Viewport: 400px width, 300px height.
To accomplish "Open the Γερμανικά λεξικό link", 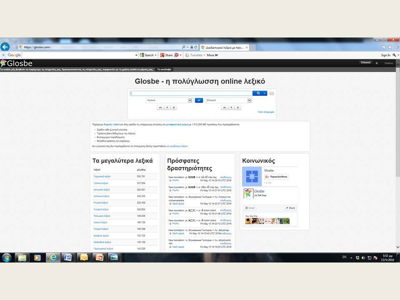I will pyautogui.click(x=102, y=177).
